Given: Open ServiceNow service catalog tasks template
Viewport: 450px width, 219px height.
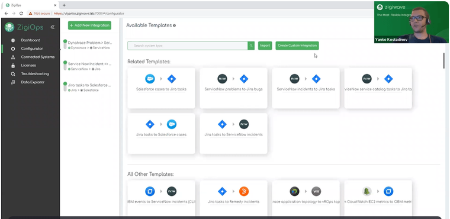Looking at the screenshot, I should point(378,88).
